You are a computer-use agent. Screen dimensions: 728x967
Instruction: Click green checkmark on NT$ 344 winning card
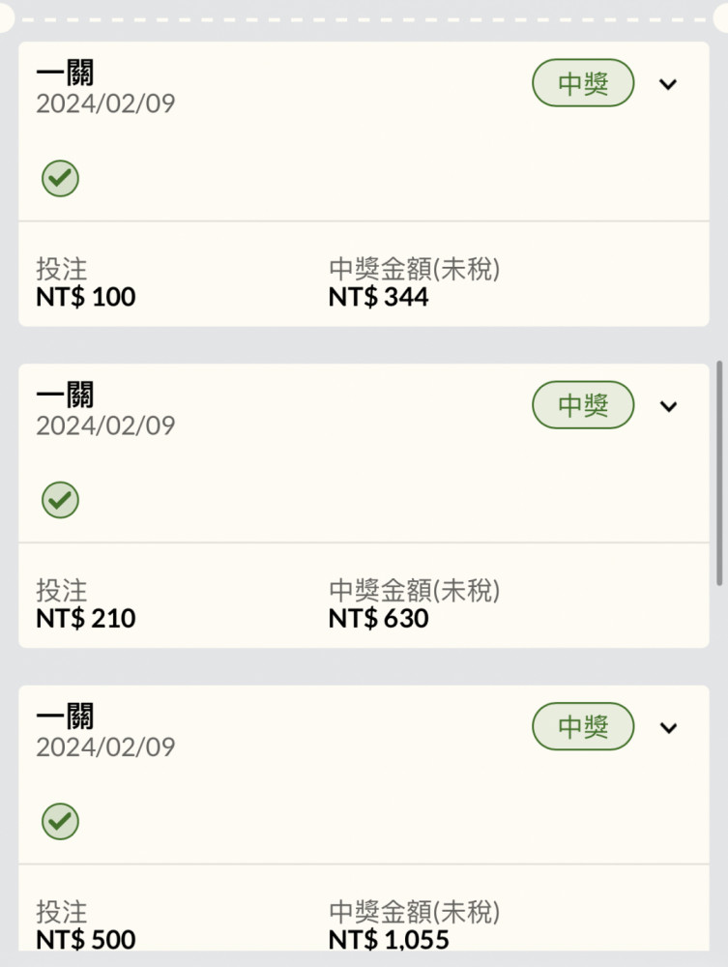60,178
